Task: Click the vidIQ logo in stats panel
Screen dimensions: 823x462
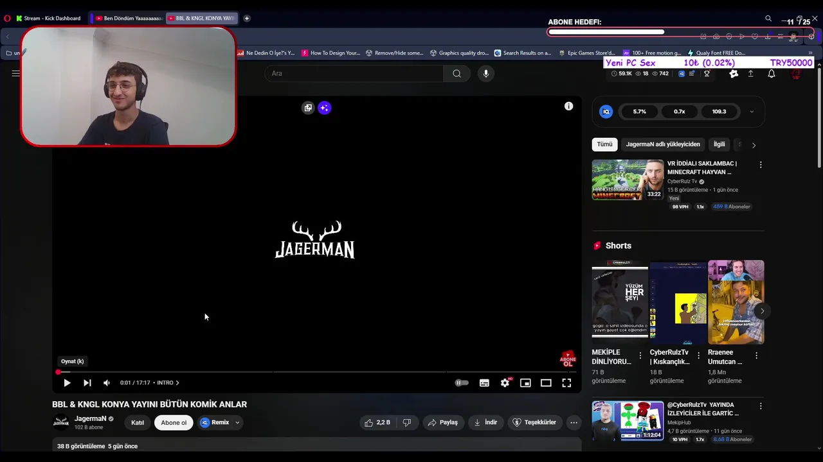Action: (x=606, y=112)
